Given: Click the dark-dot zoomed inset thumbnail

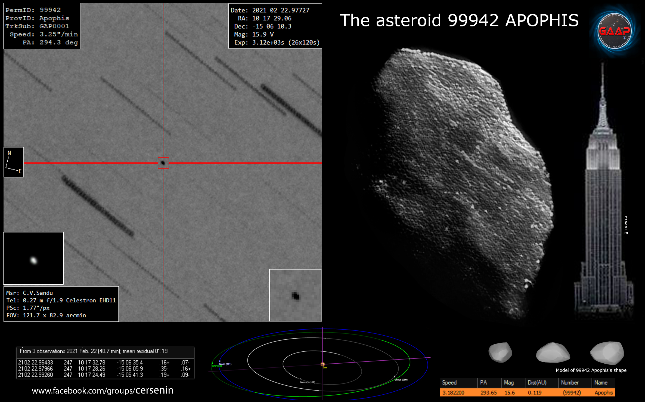Looking at the screenshot, I should pyautogui.click(x=296, y=295).
